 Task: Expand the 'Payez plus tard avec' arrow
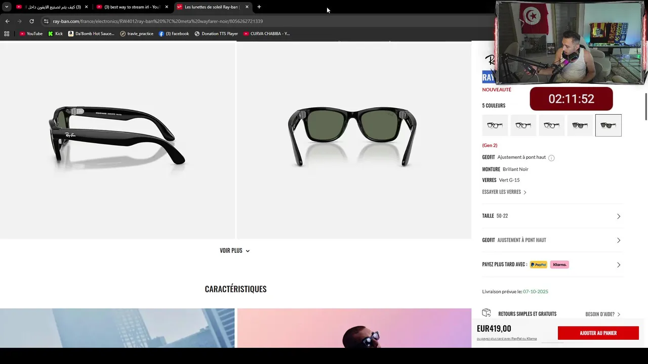click(x=619, y=265)
